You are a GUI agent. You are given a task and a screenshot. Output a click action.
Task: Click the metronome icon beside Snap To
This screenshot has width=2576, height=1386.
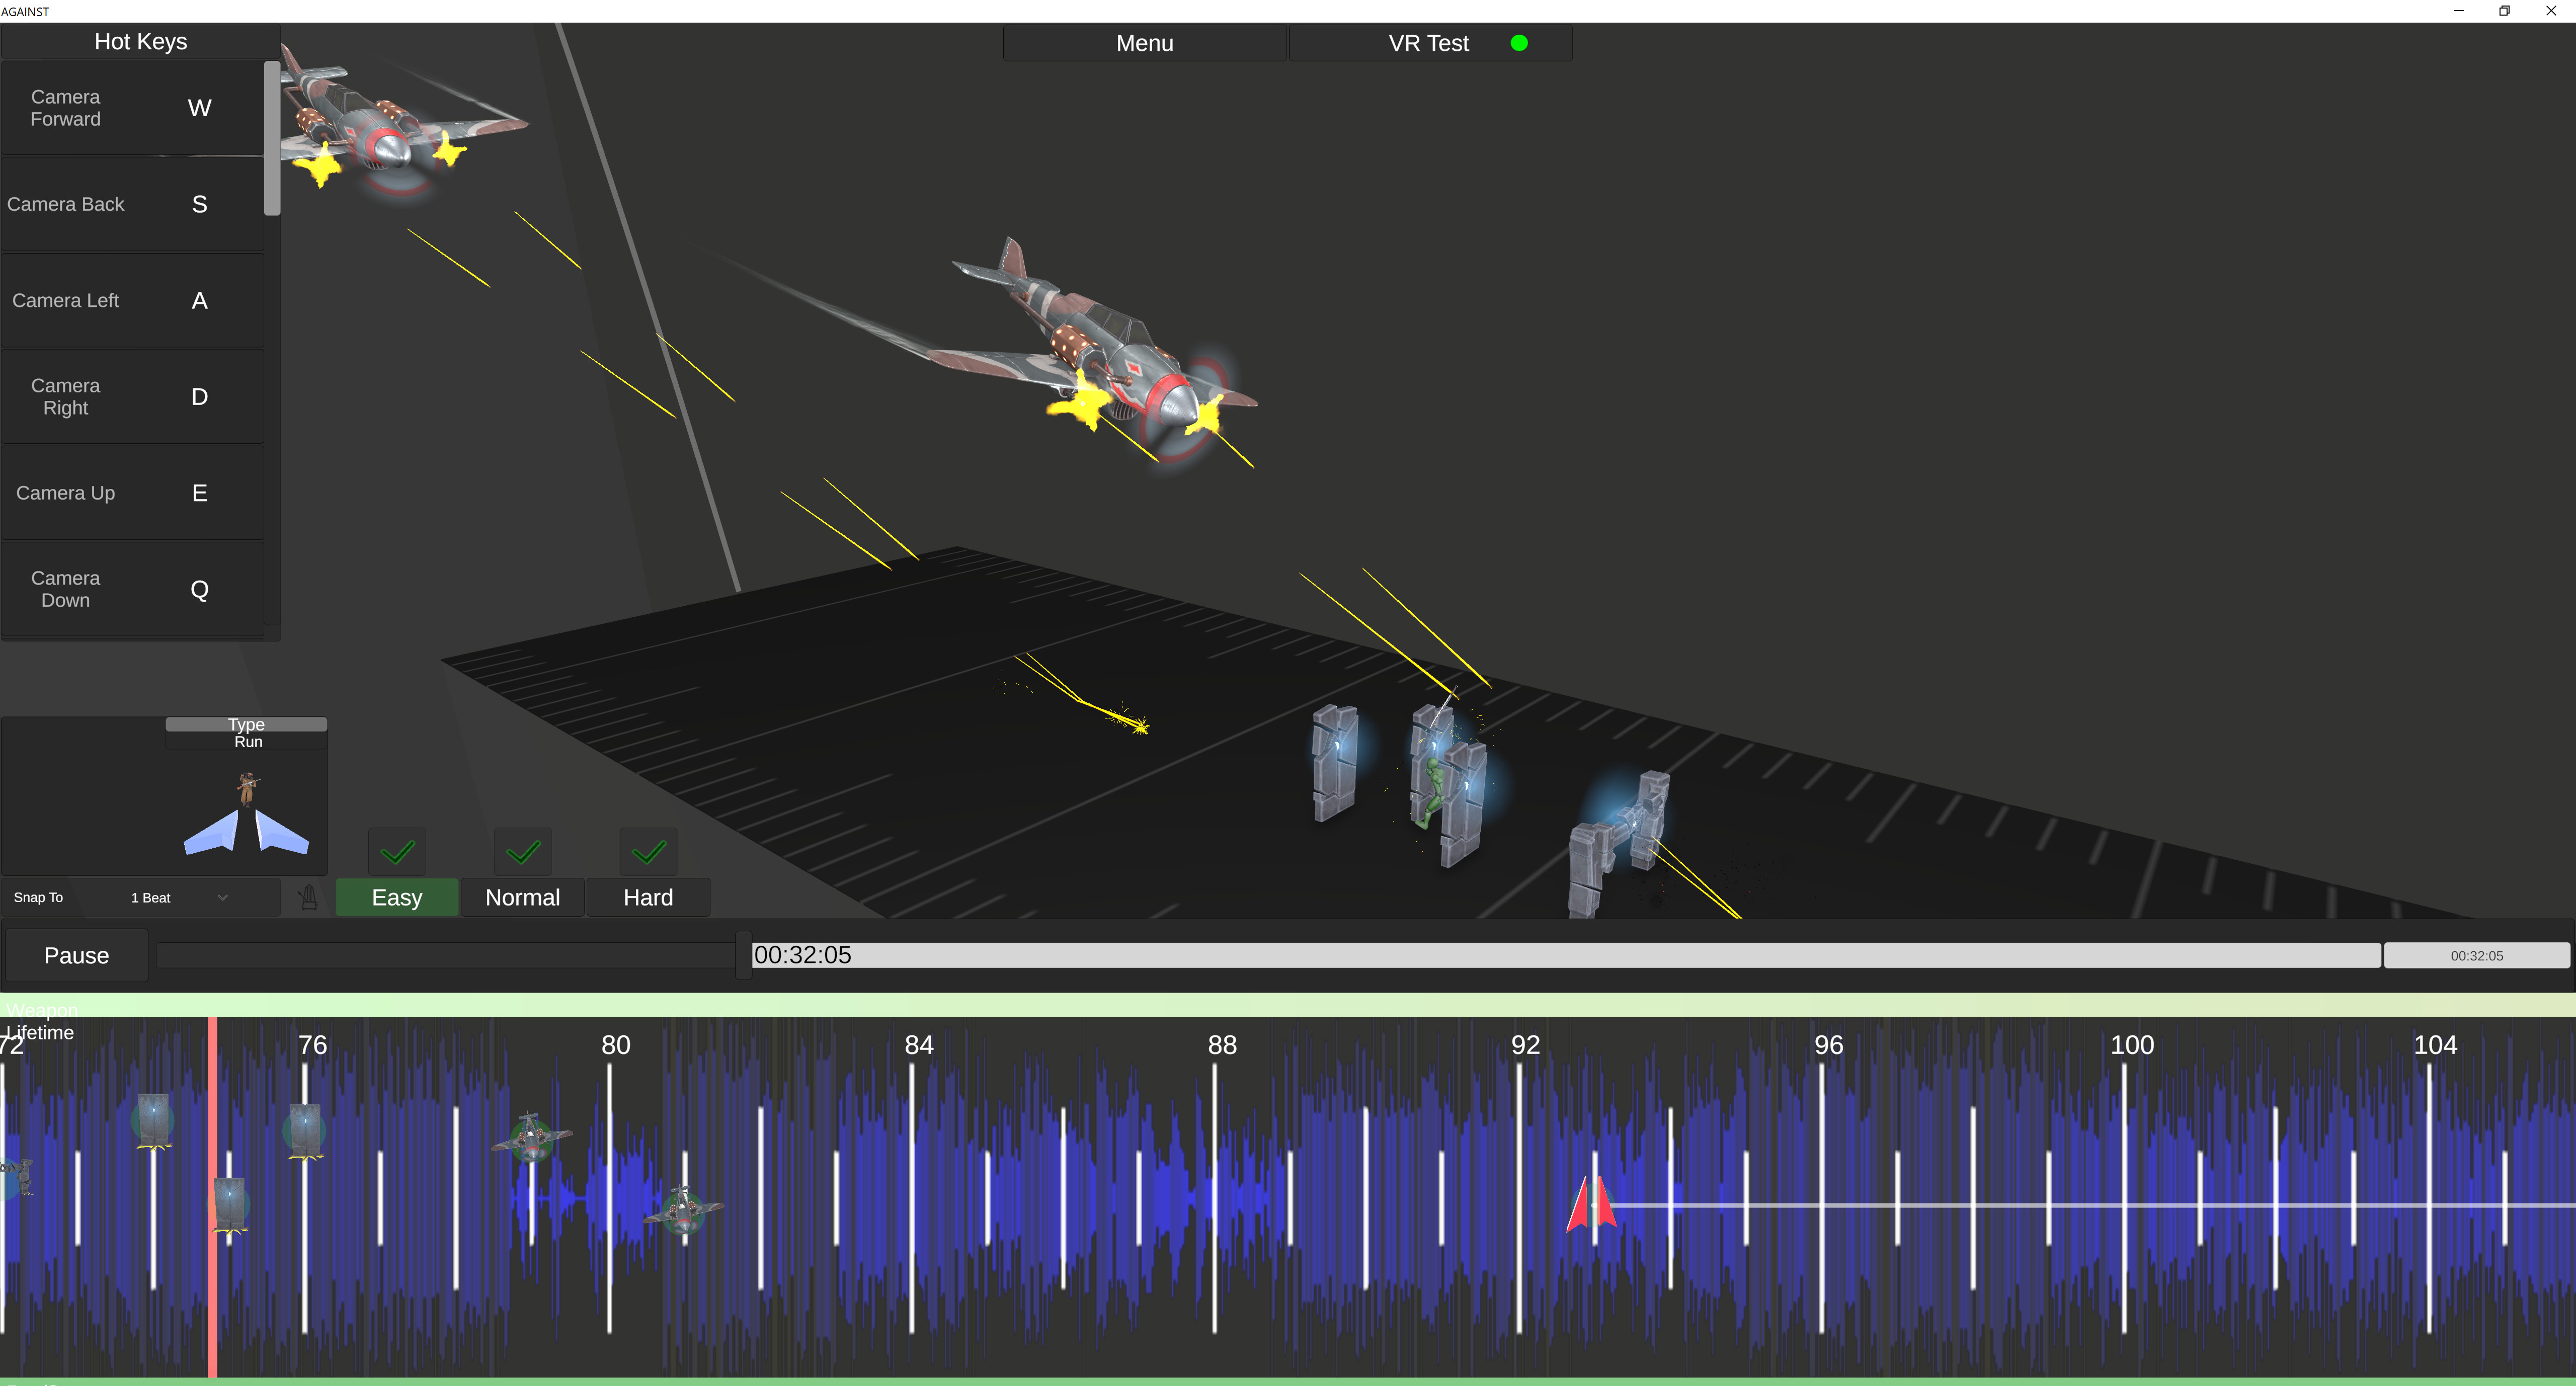[309, 897]
